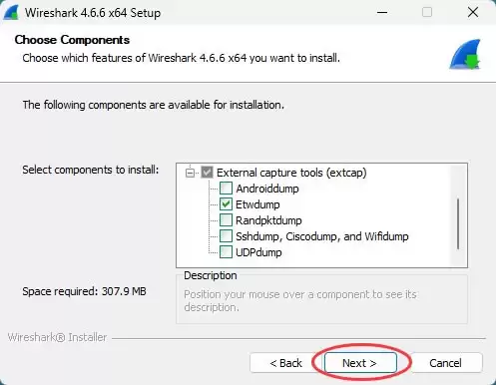Click the Wireshark installer logo in header
496x385 pixels.
click(x=465, y=54)
